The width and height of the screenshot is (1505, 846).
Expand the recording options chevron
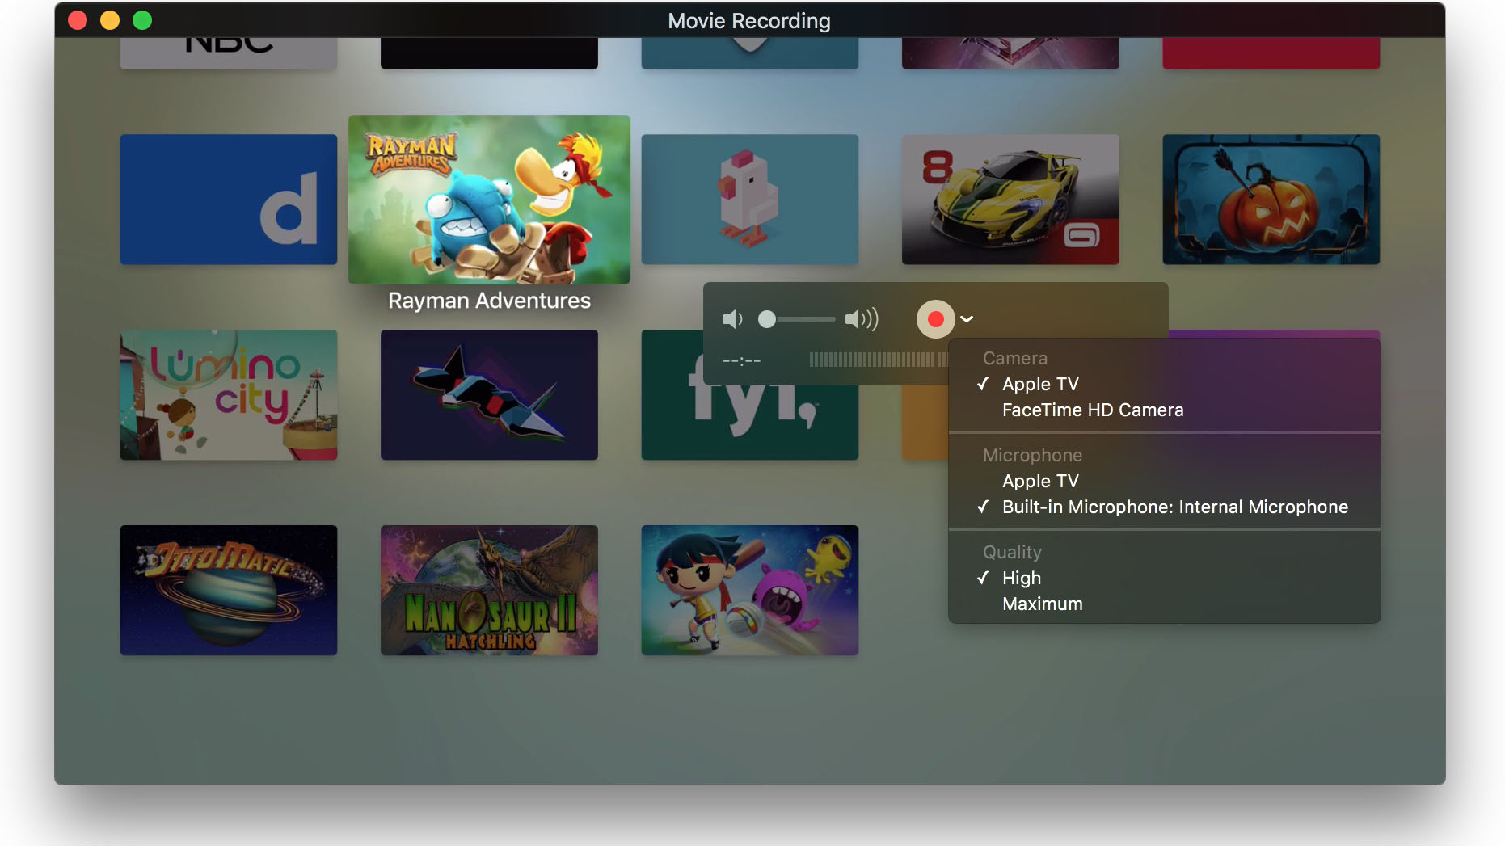[x=967, y=318]
